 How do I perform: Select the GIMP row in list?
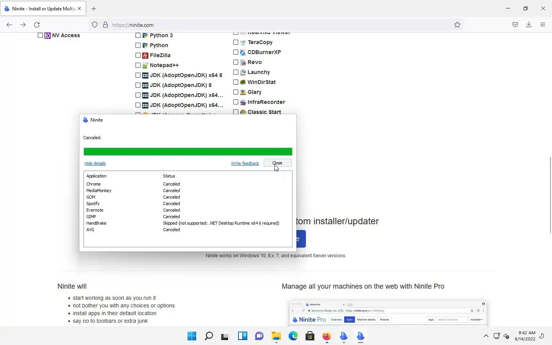188,217
